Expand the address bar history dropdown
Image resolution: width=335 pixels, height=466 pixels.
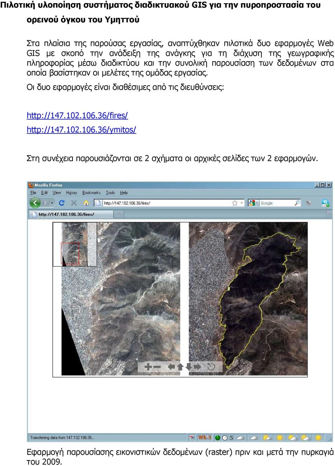pyautogui.click(x=241, y=203)
